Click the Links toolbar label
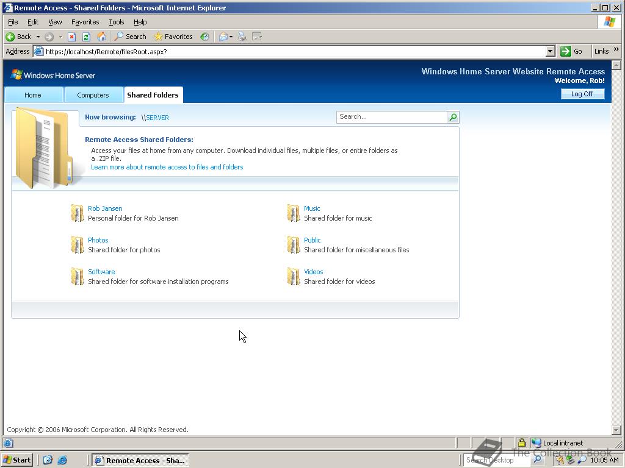Image resolution: width=625 pixels, height=468 pixels. coord(601,51)
